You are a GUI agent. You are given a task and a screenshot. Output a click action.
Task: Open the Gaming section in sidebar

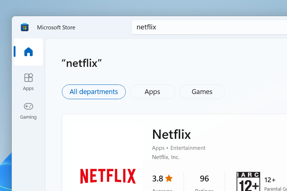28,111
